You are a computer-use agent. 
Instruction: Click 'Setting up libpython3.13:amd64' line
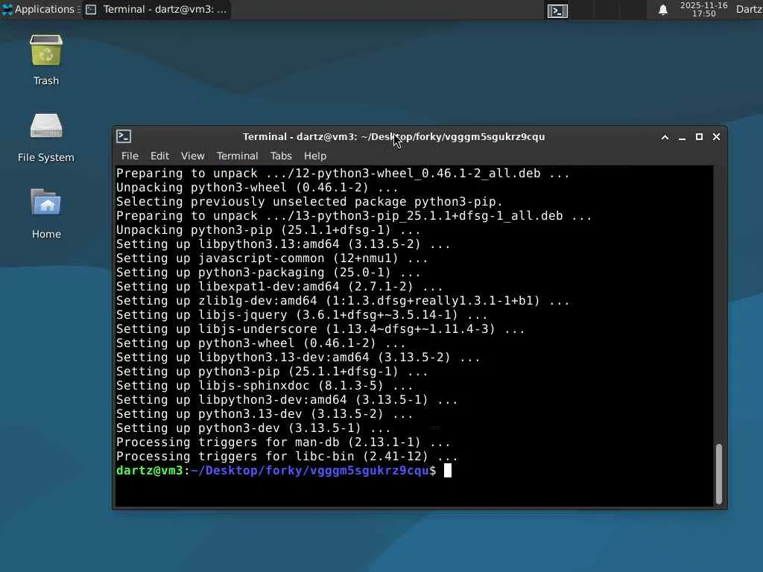(x=282, y=244)
